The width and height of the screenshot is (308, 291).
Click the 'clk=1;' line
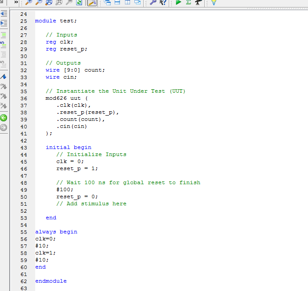click(x=45, y=253)
